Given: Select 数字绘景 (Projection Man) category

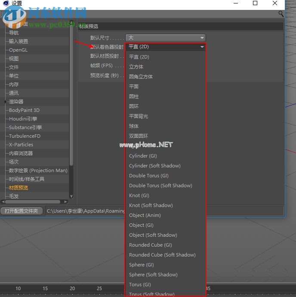Looking at the screenshot, I should click(38, 170).
